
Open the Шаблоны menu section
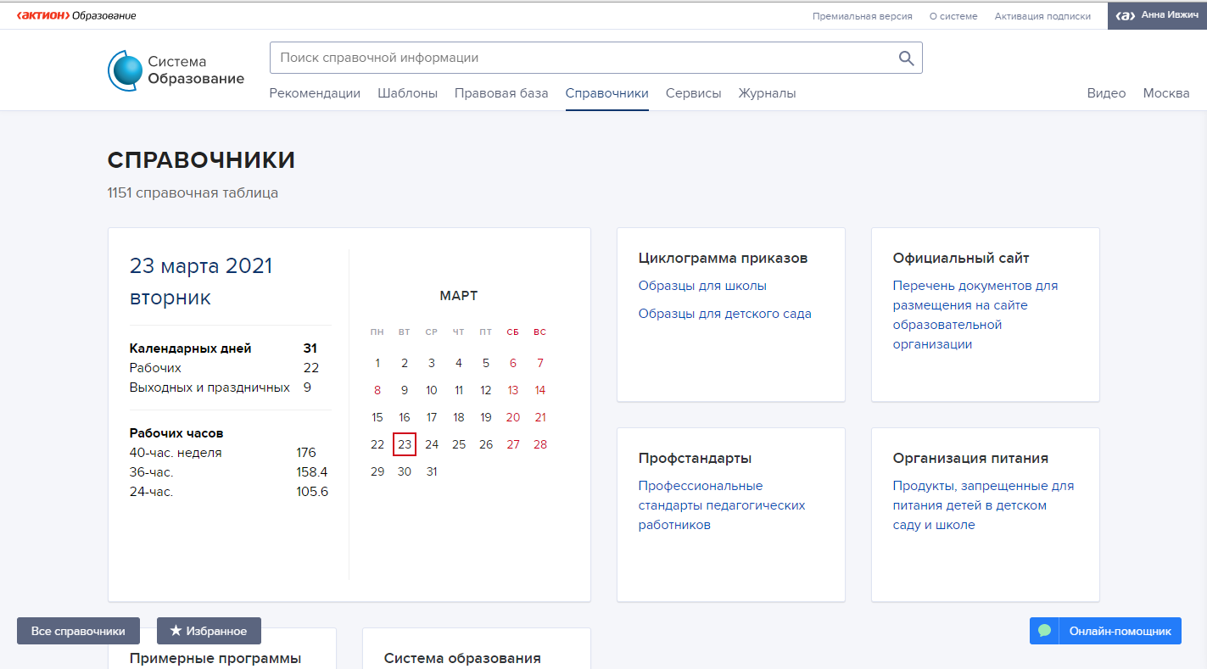(x=407, y=93)
